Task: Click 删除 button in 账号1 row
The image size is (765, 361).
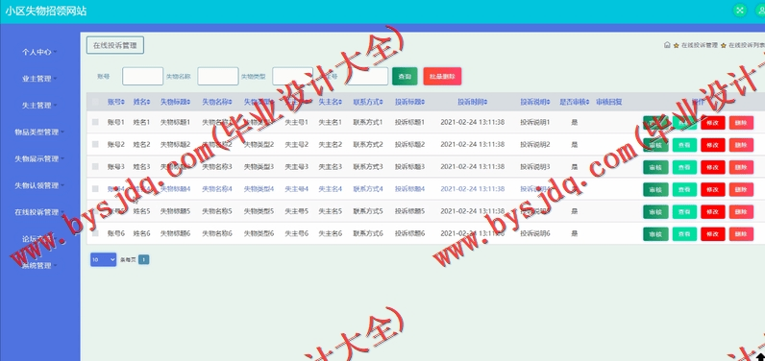Action: click(741, 123)
